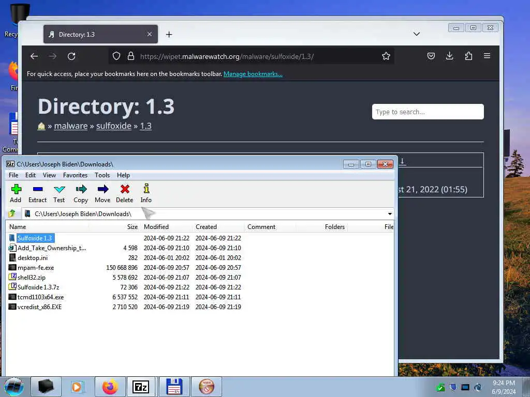Open the Help menu in 7-Zip

123,175
